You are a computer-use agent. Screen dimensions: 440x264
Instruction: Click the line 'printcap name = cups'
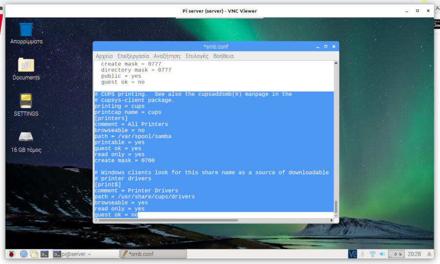tap(128, 112)
